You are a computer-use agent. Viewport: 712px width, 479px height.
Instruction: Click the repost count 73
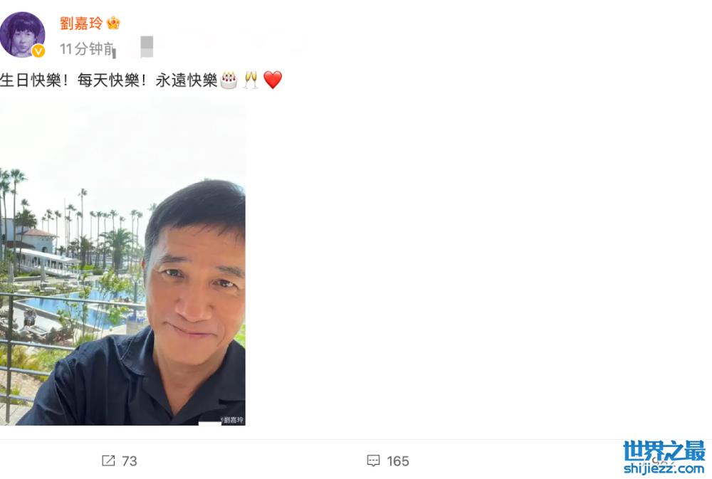coord(130,460)
